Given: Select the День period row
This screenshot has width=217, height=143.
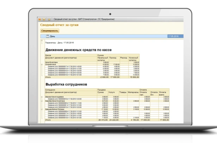Looking at the screenshot, I should point(106,36).
